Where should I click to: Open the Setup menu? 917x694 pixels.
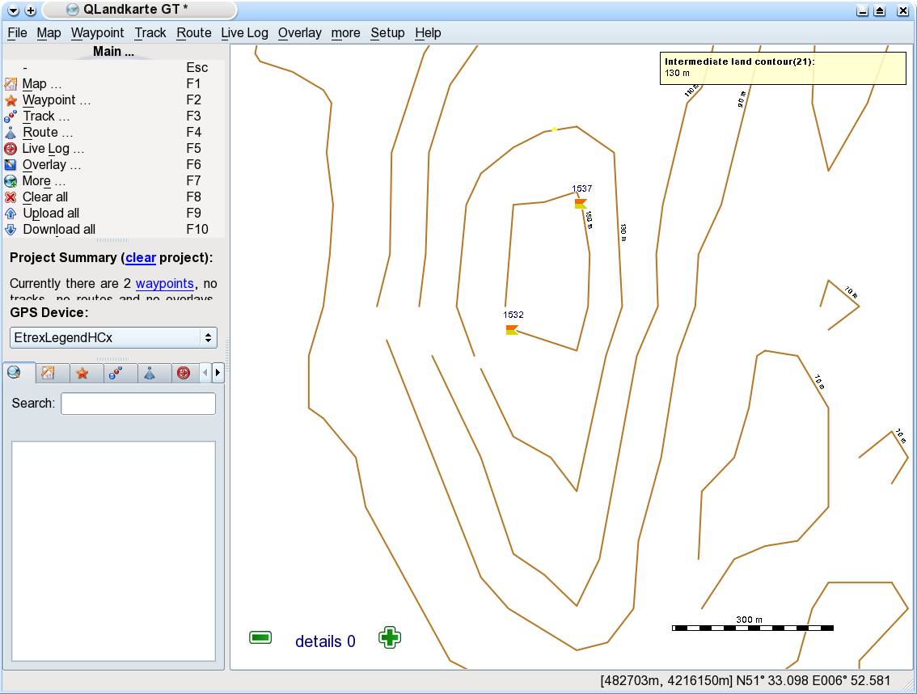(387, 33)
